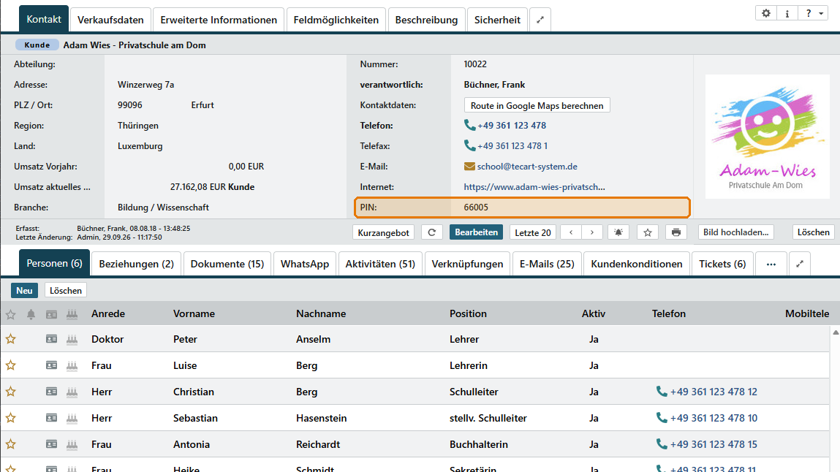Click Bild hochladen button
This screenshot has height=472, width=840.
coord(735,232)
